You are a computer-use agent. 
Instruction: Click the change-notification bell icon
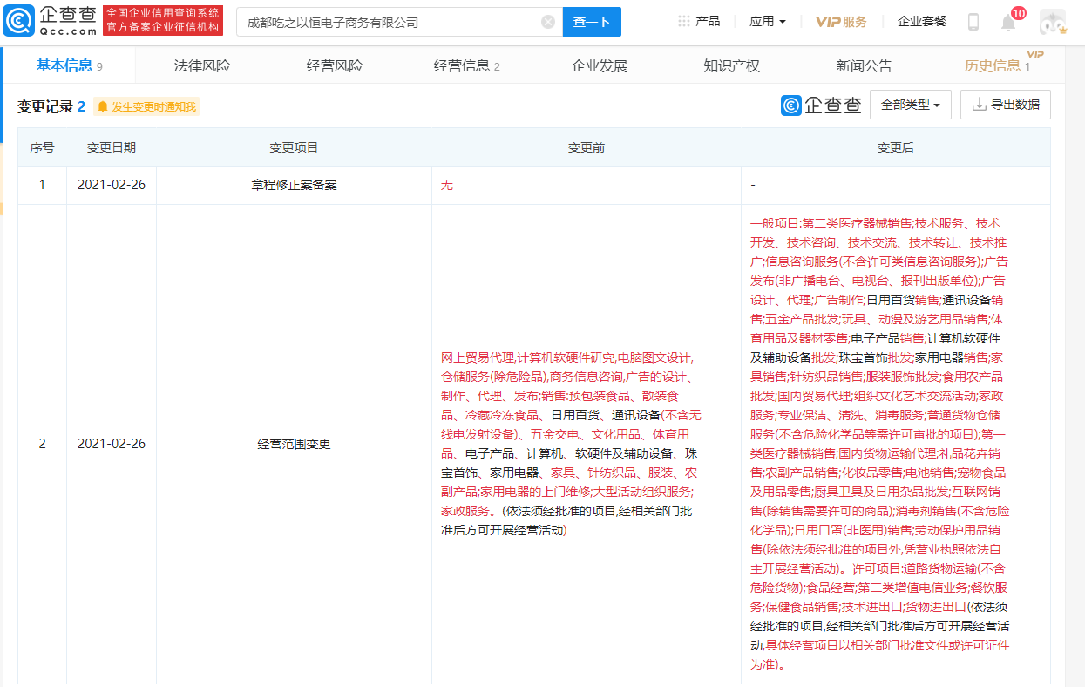point(103,107)
